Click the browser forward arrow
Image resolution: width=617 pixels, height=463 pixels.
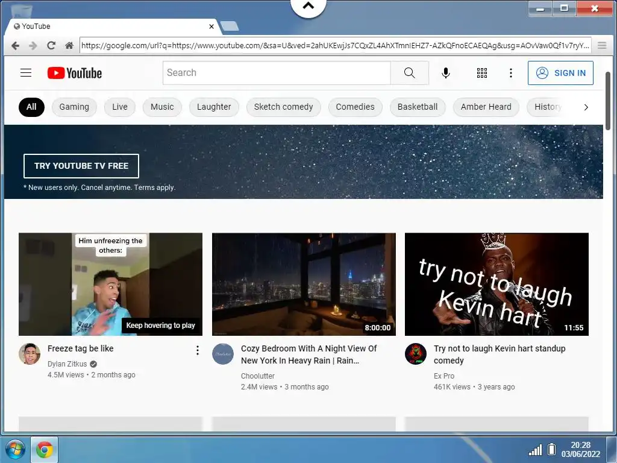click(x=33, y=46)
